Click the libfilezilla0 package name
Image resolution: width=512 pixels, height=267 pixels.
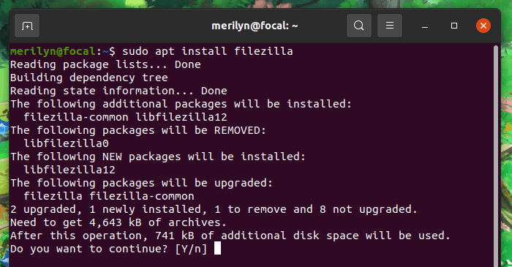pos(67,143)
